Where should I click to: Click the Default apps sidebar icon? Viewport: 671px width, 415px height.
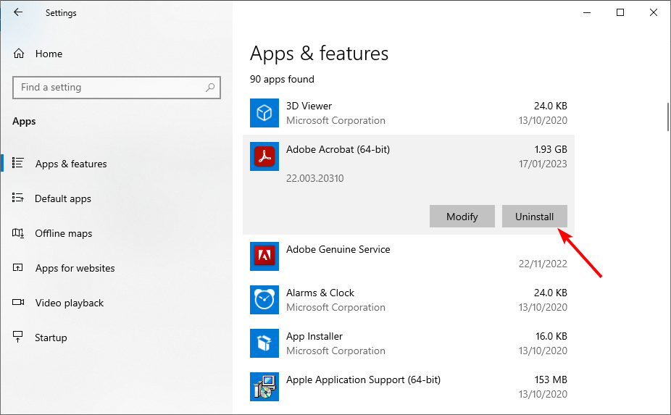(x=18, y=198)
